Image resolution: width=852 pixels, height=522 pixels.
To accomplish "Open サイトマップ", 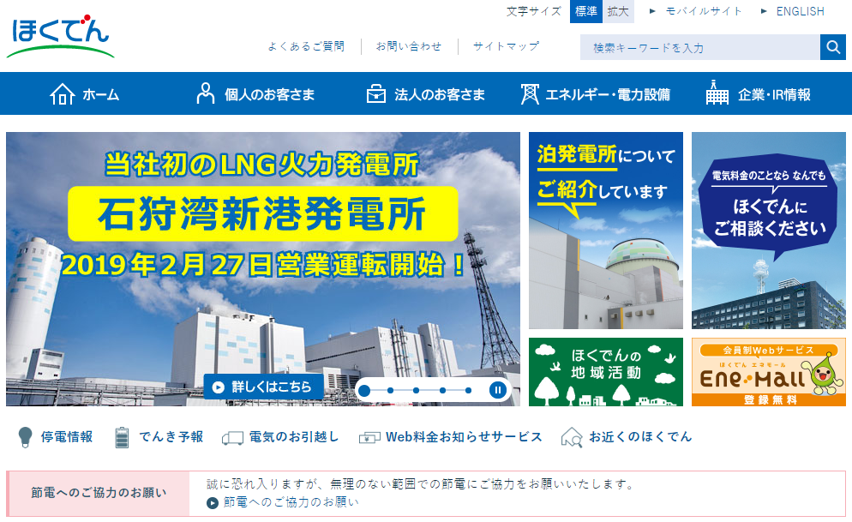I will (506, 46).
